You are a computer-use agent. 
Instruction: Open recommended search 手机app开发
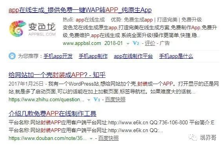tap(58, 56)
